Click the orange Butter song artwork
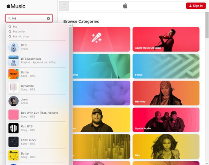Image resolution: width=209 pixels, height=165 pixels. [x=13, y=74]
